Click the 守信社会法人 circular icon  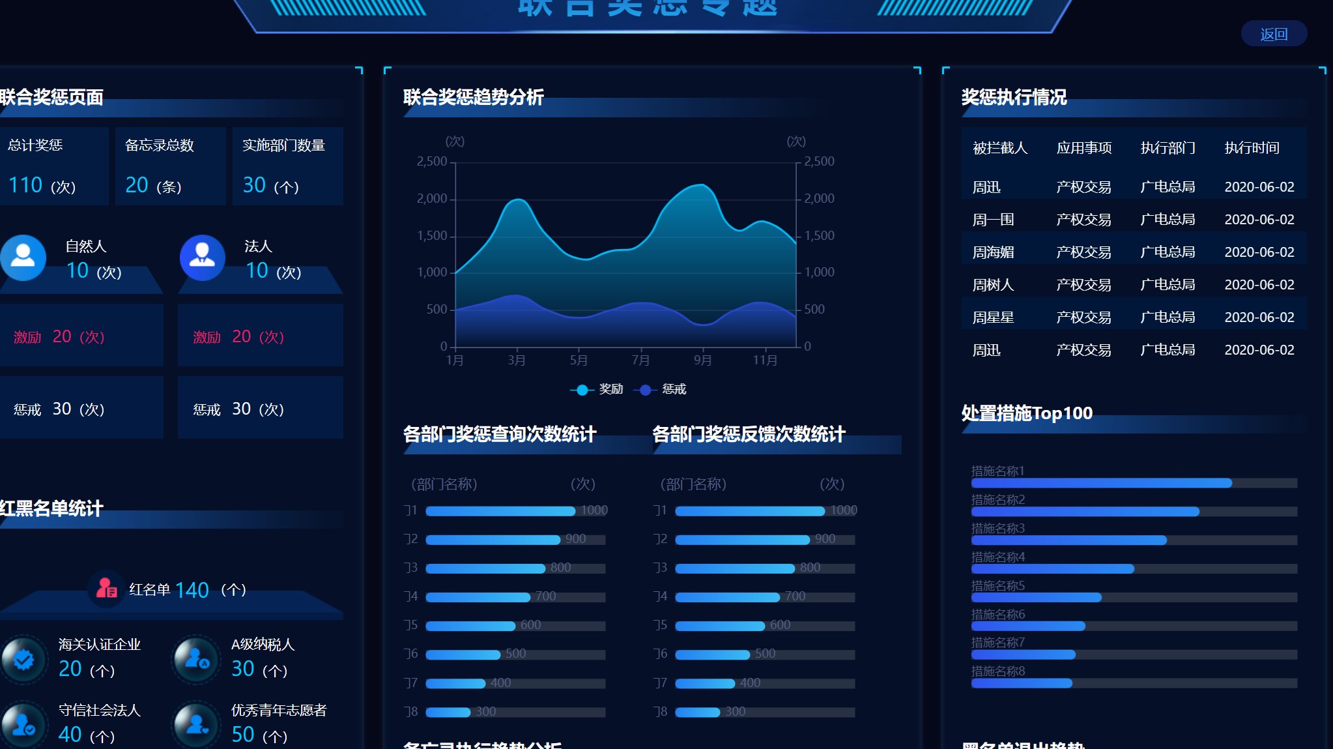click(x=23, y=724)
